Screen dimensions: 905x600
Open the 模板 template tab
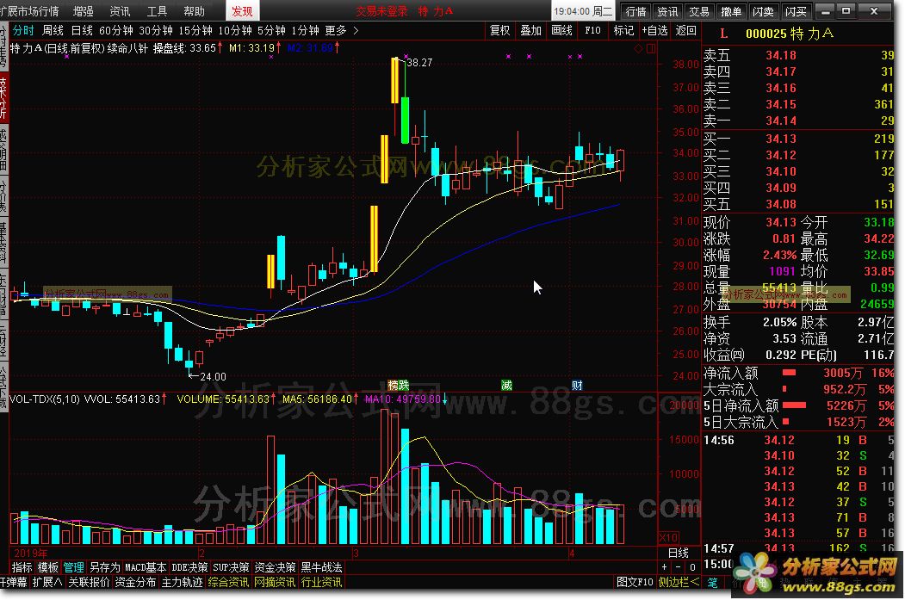pyautogui.click(x=47, y=567)
